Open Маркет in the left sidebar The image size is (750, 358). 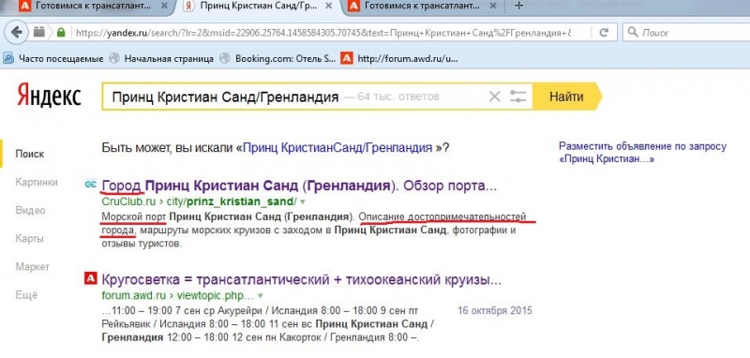33,267
